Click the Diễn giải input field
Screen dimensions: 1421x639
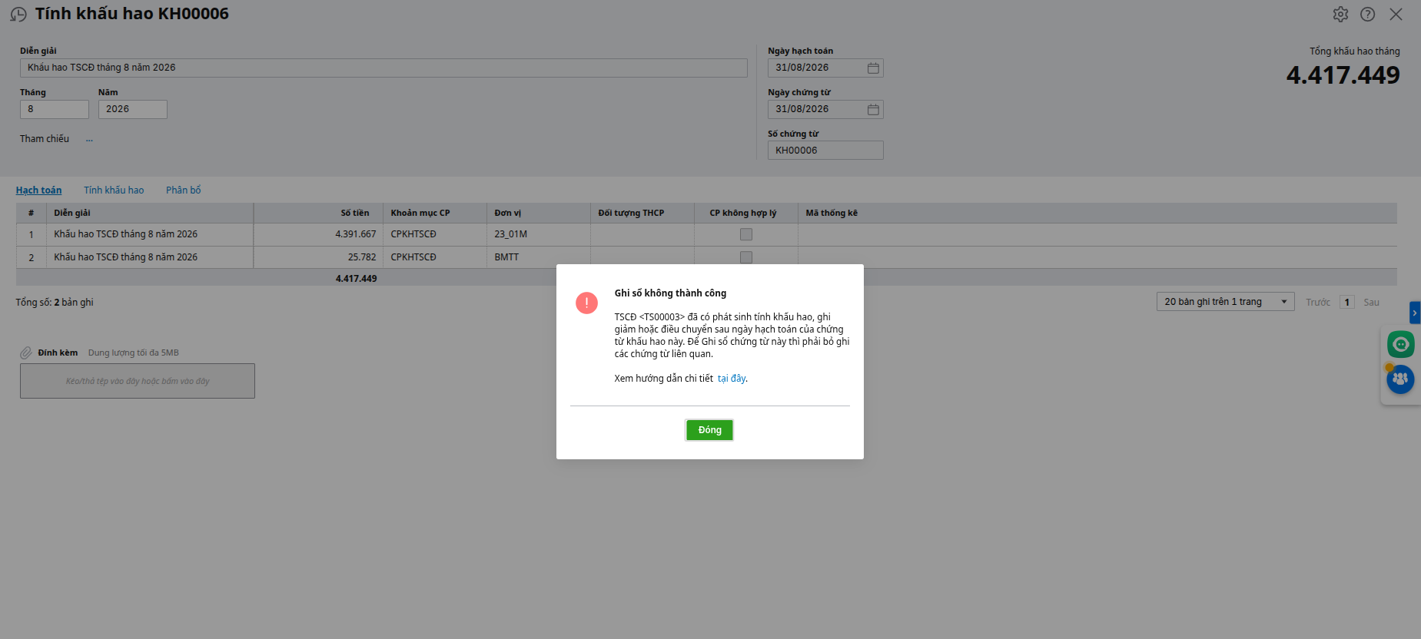(x=383, y=68)
